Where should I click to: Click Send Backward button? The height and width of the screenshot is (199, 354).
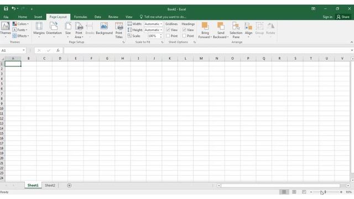221,30
